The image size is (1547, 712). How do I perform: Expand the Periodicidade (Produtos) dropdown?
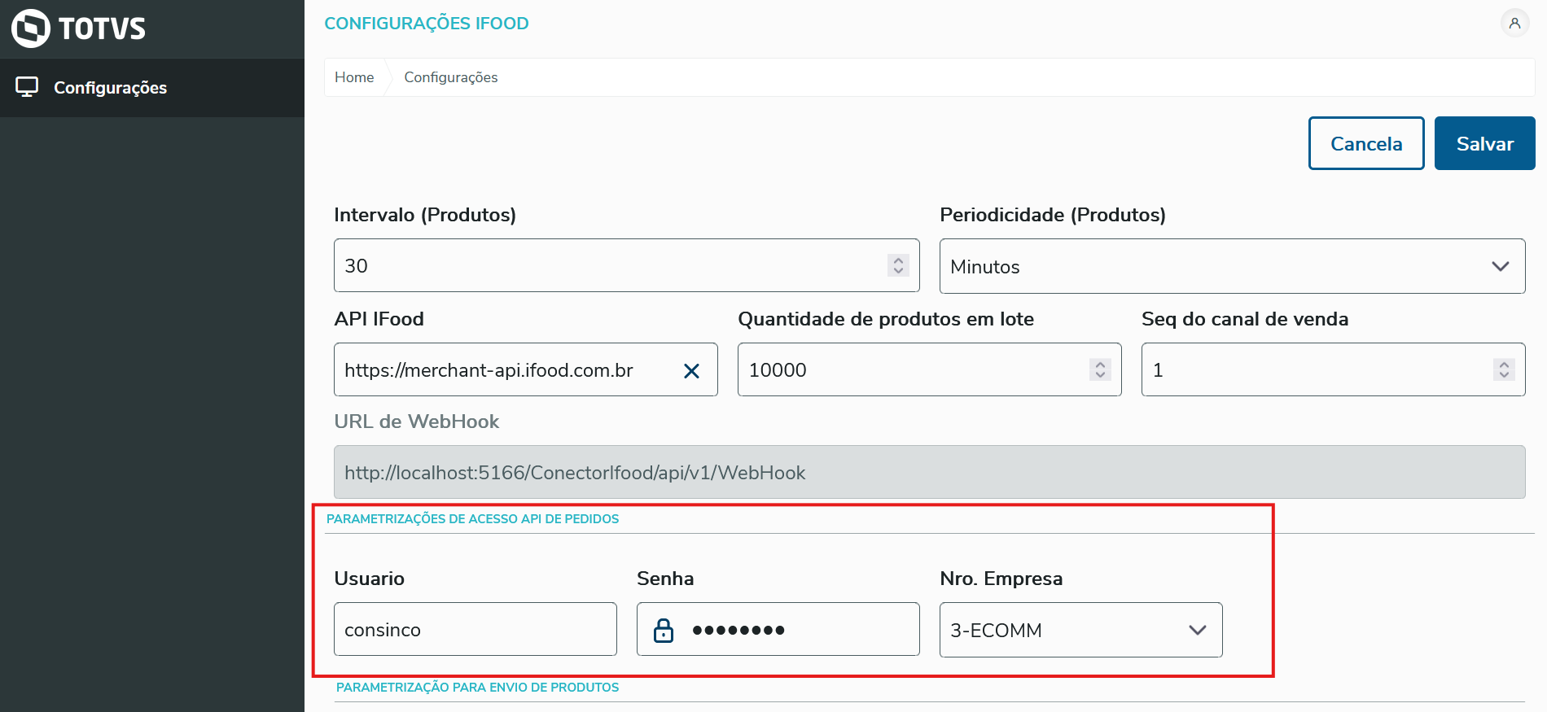click(1500, 267)
